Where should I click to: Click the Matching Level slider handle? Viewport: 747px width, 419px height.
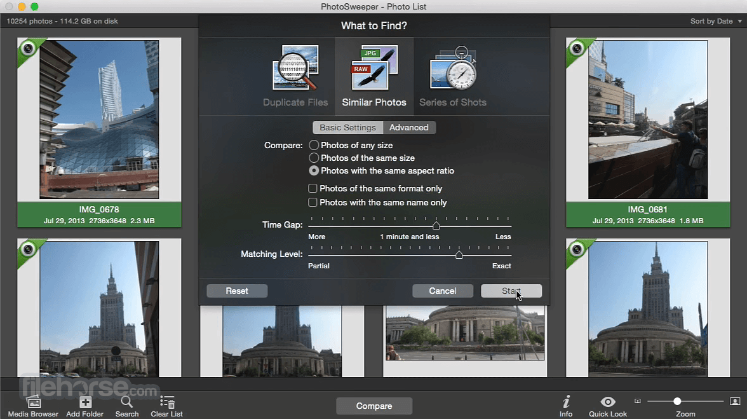point(459,255)
